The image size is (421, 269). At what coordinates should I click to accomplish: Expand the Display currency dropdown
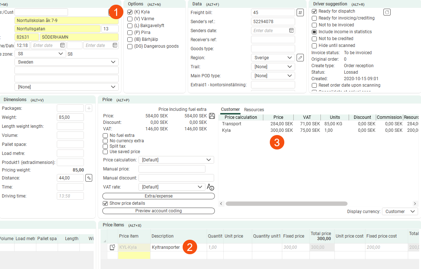pos(400,212)
